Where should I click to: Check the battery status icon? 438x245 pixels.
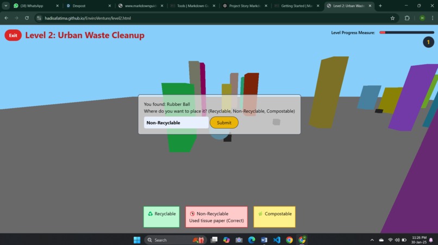tap(404, 240)
